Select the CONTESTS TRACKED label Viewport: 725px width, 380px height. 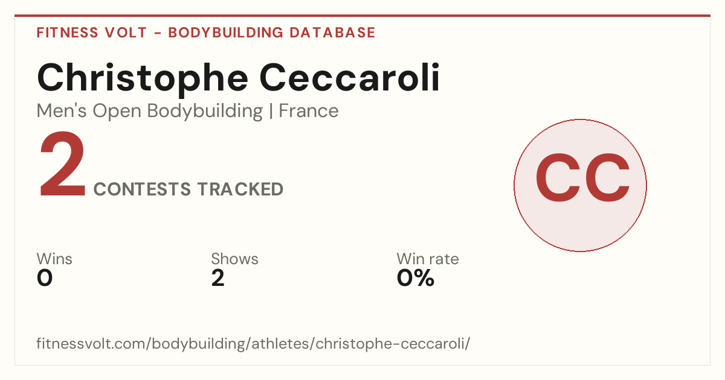tap(188, 189)
